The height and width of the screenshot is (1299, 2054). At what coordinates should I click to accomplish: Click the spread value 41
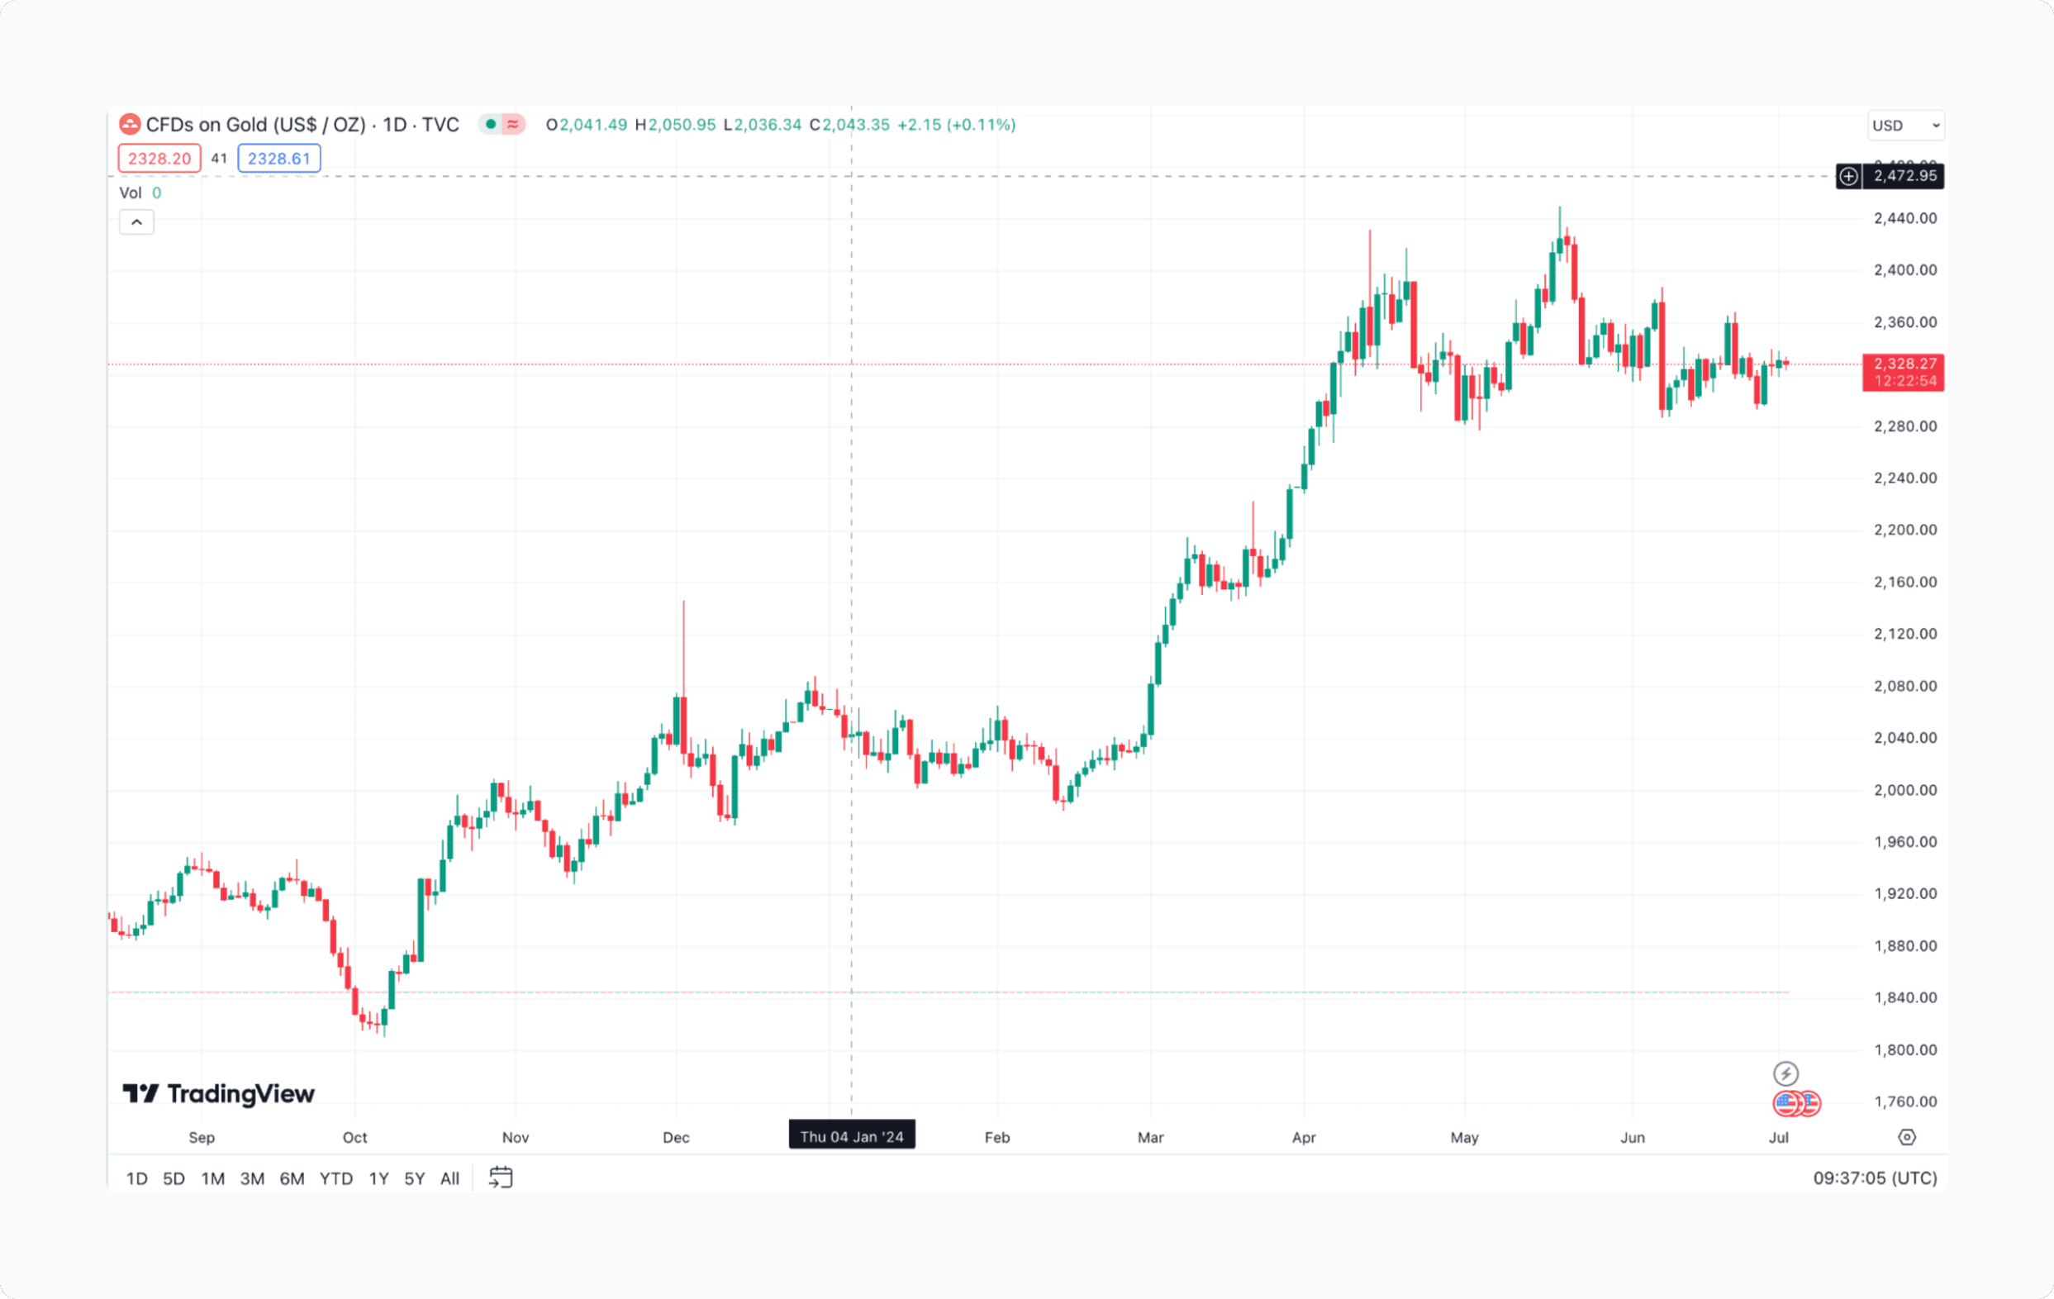(x=219, y=159)
